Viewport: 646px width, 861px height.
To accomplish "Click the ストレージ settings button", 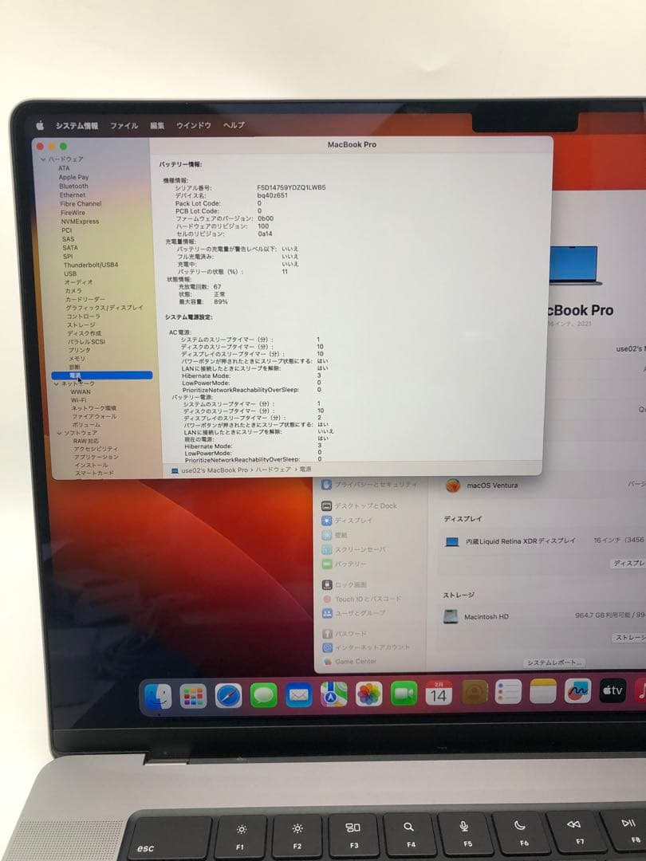I will pos(630,638).
